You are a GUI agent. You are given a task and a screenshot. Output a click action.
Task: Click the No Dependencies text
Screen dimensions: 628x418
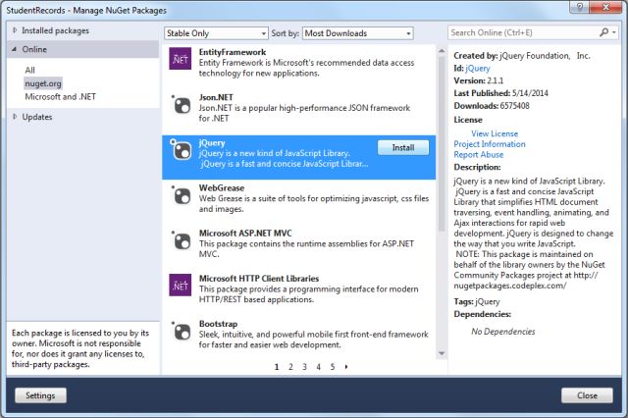[x=503, y=332]
